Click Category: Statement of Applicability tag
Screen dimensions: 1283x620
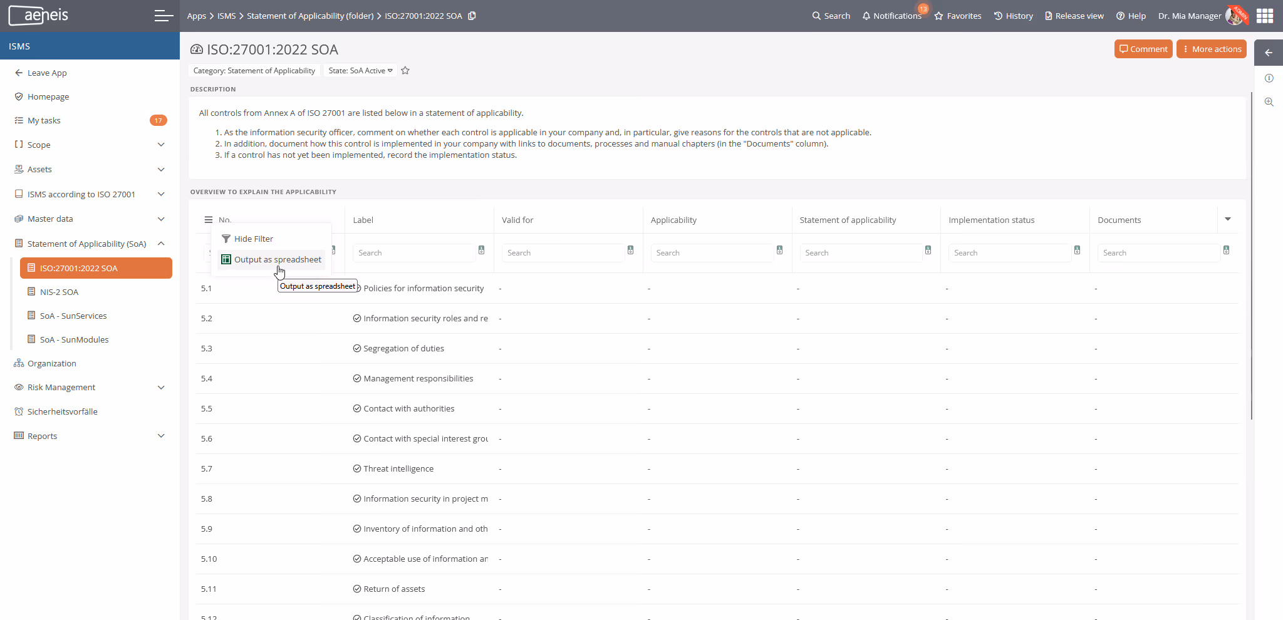coord(254,71)
